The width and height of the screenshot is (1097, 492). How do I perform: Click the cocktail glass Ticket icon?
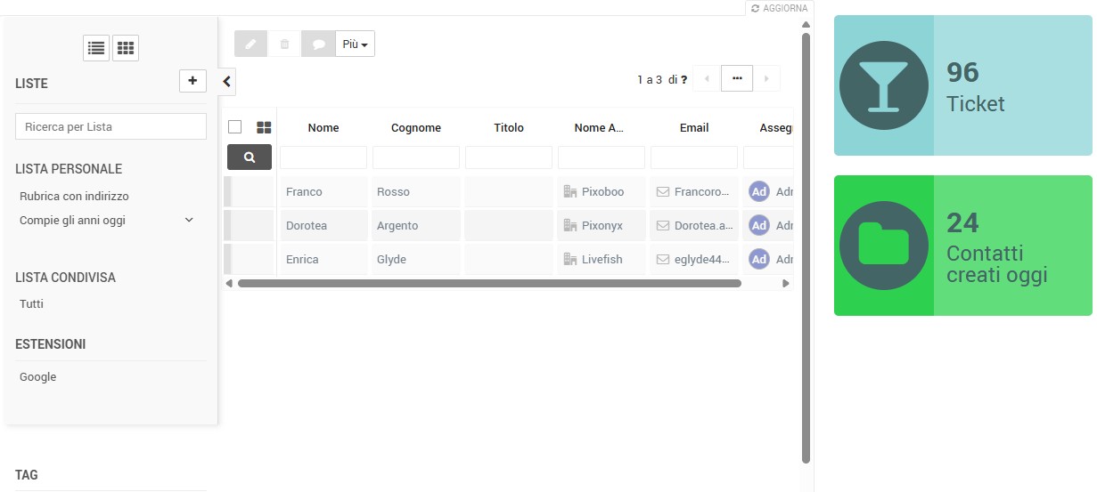884,85
